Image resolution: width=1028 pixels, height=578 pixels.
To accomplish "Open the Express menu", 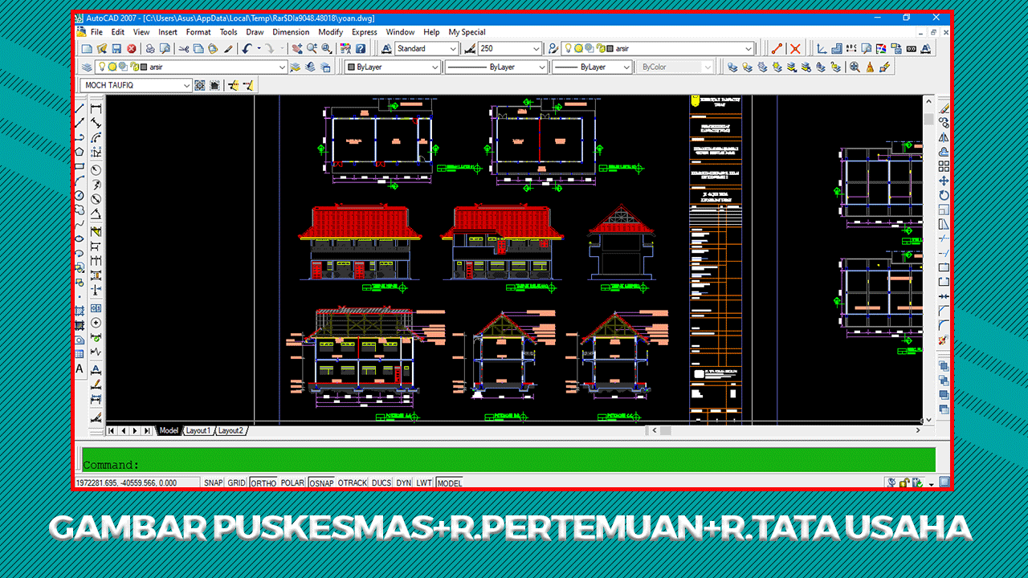I will pos(364,32).
